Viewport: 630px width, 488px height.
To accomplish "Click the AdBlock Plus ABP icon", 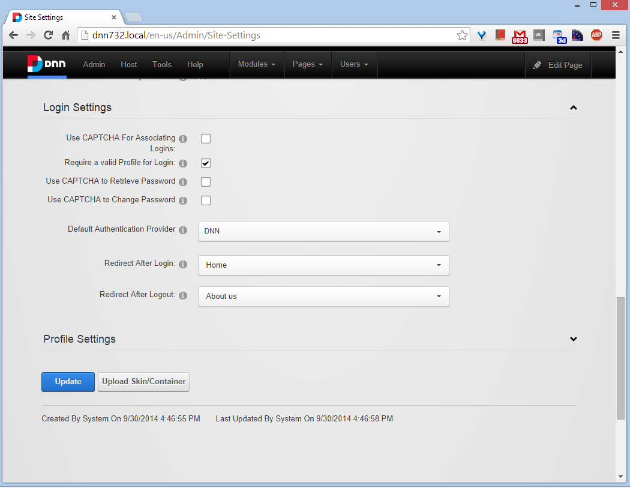I will tap(596, 35).
